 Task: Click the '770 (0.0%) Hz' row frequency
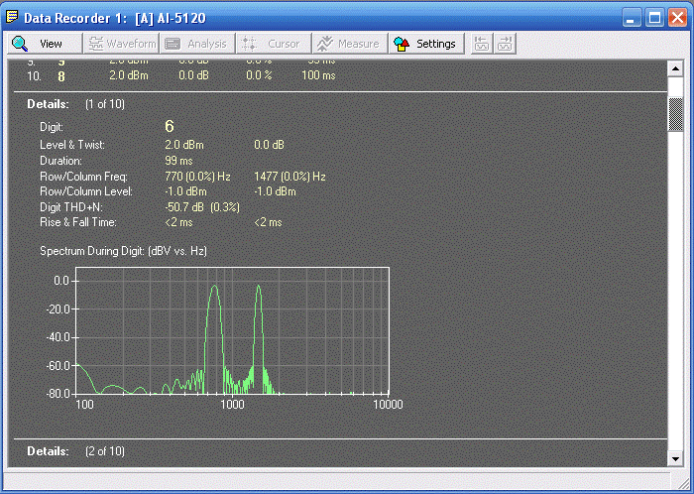[x=197, y=177]
